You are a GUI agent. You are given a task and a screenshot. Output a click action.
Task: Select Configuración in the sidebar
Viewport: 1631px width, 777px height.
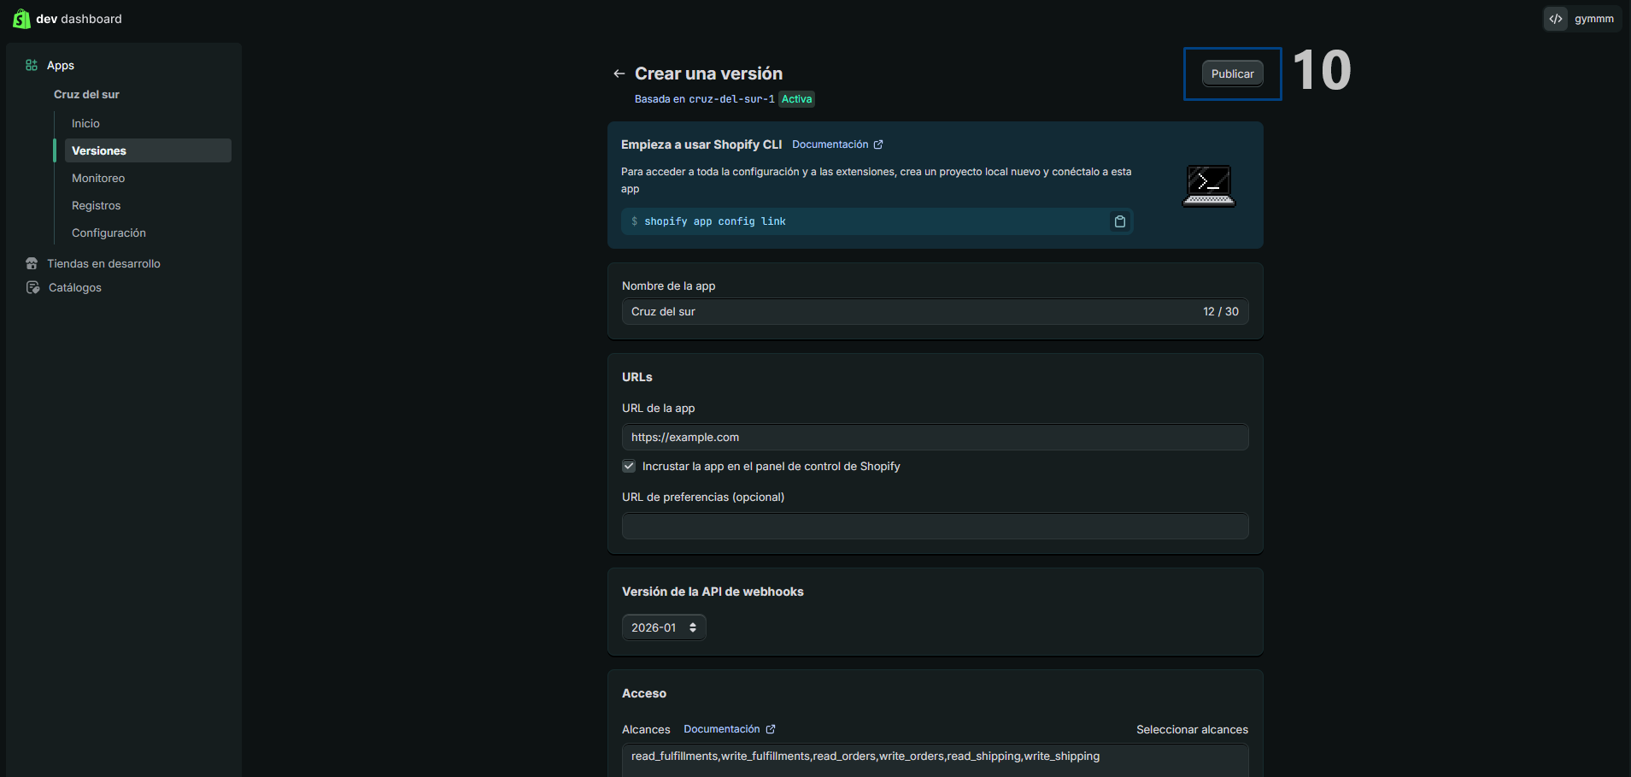[x=109, y=233]
